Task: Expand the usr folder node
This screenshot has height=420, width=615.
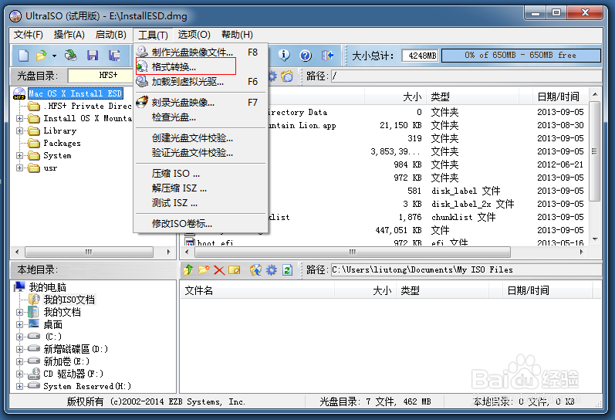Action: pyautogui.click(x=19, y=168)
